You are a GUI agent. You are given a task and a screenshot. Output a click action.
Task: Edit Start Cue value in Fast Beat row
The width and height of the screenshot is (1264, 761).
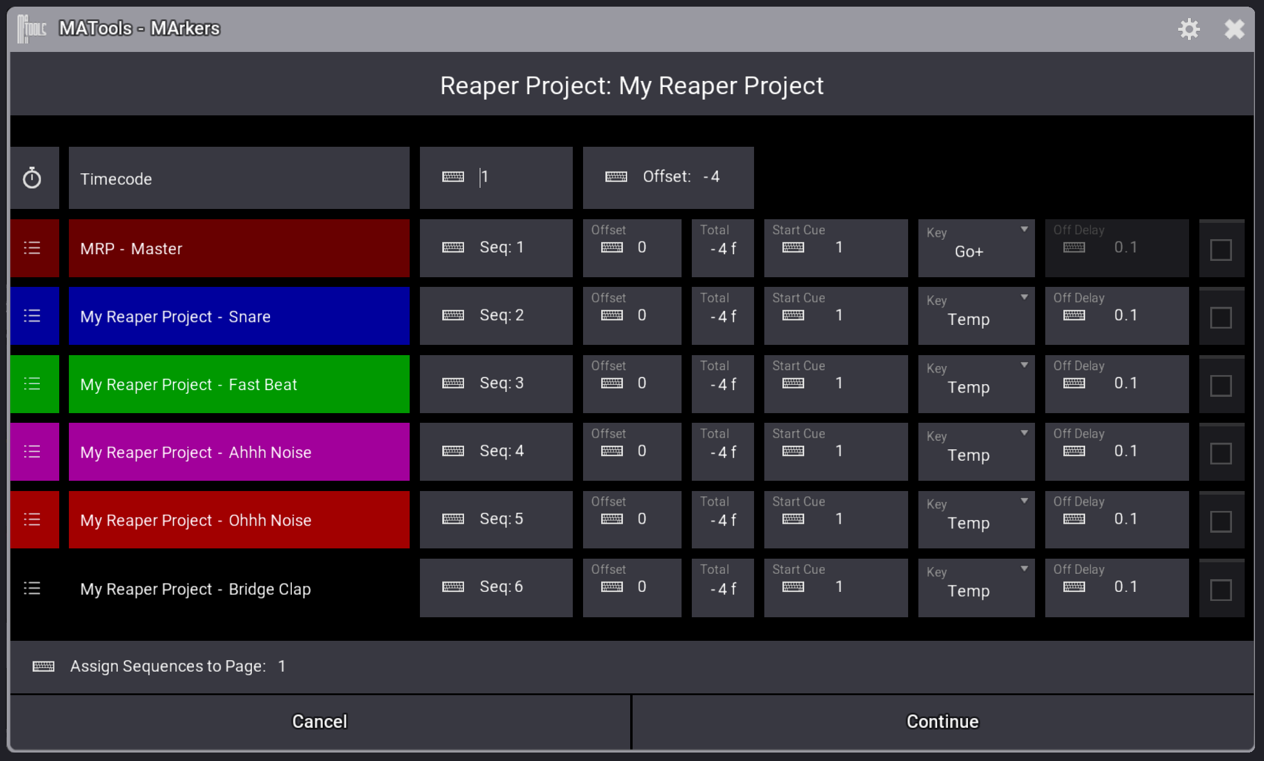[x=836, y=384]
